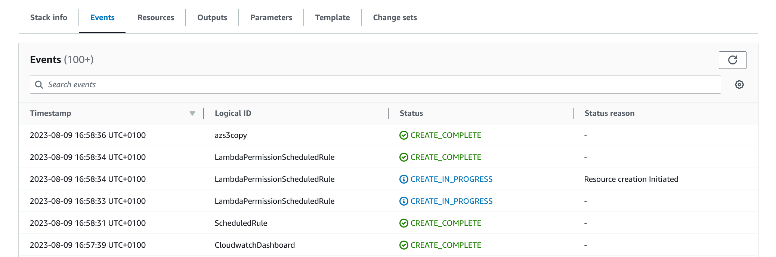Open the events table settings gear

click(x=739, y=85)
